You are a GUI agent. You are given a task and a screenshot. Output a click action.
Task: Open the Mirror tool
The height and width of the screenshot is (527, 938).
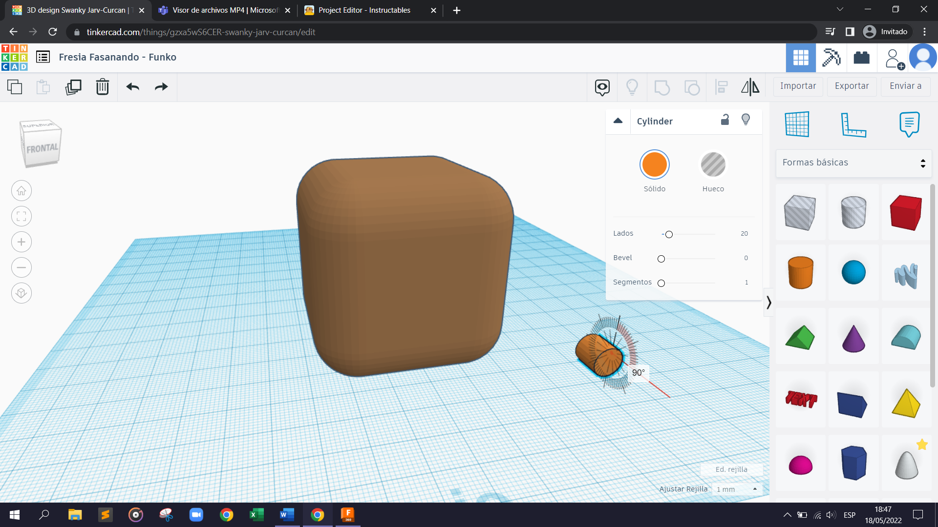(x=750, y=87)
